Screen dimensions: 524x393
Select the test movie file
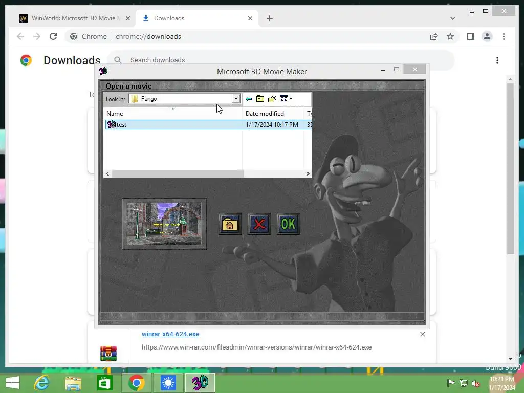click(x=209, y=125)
